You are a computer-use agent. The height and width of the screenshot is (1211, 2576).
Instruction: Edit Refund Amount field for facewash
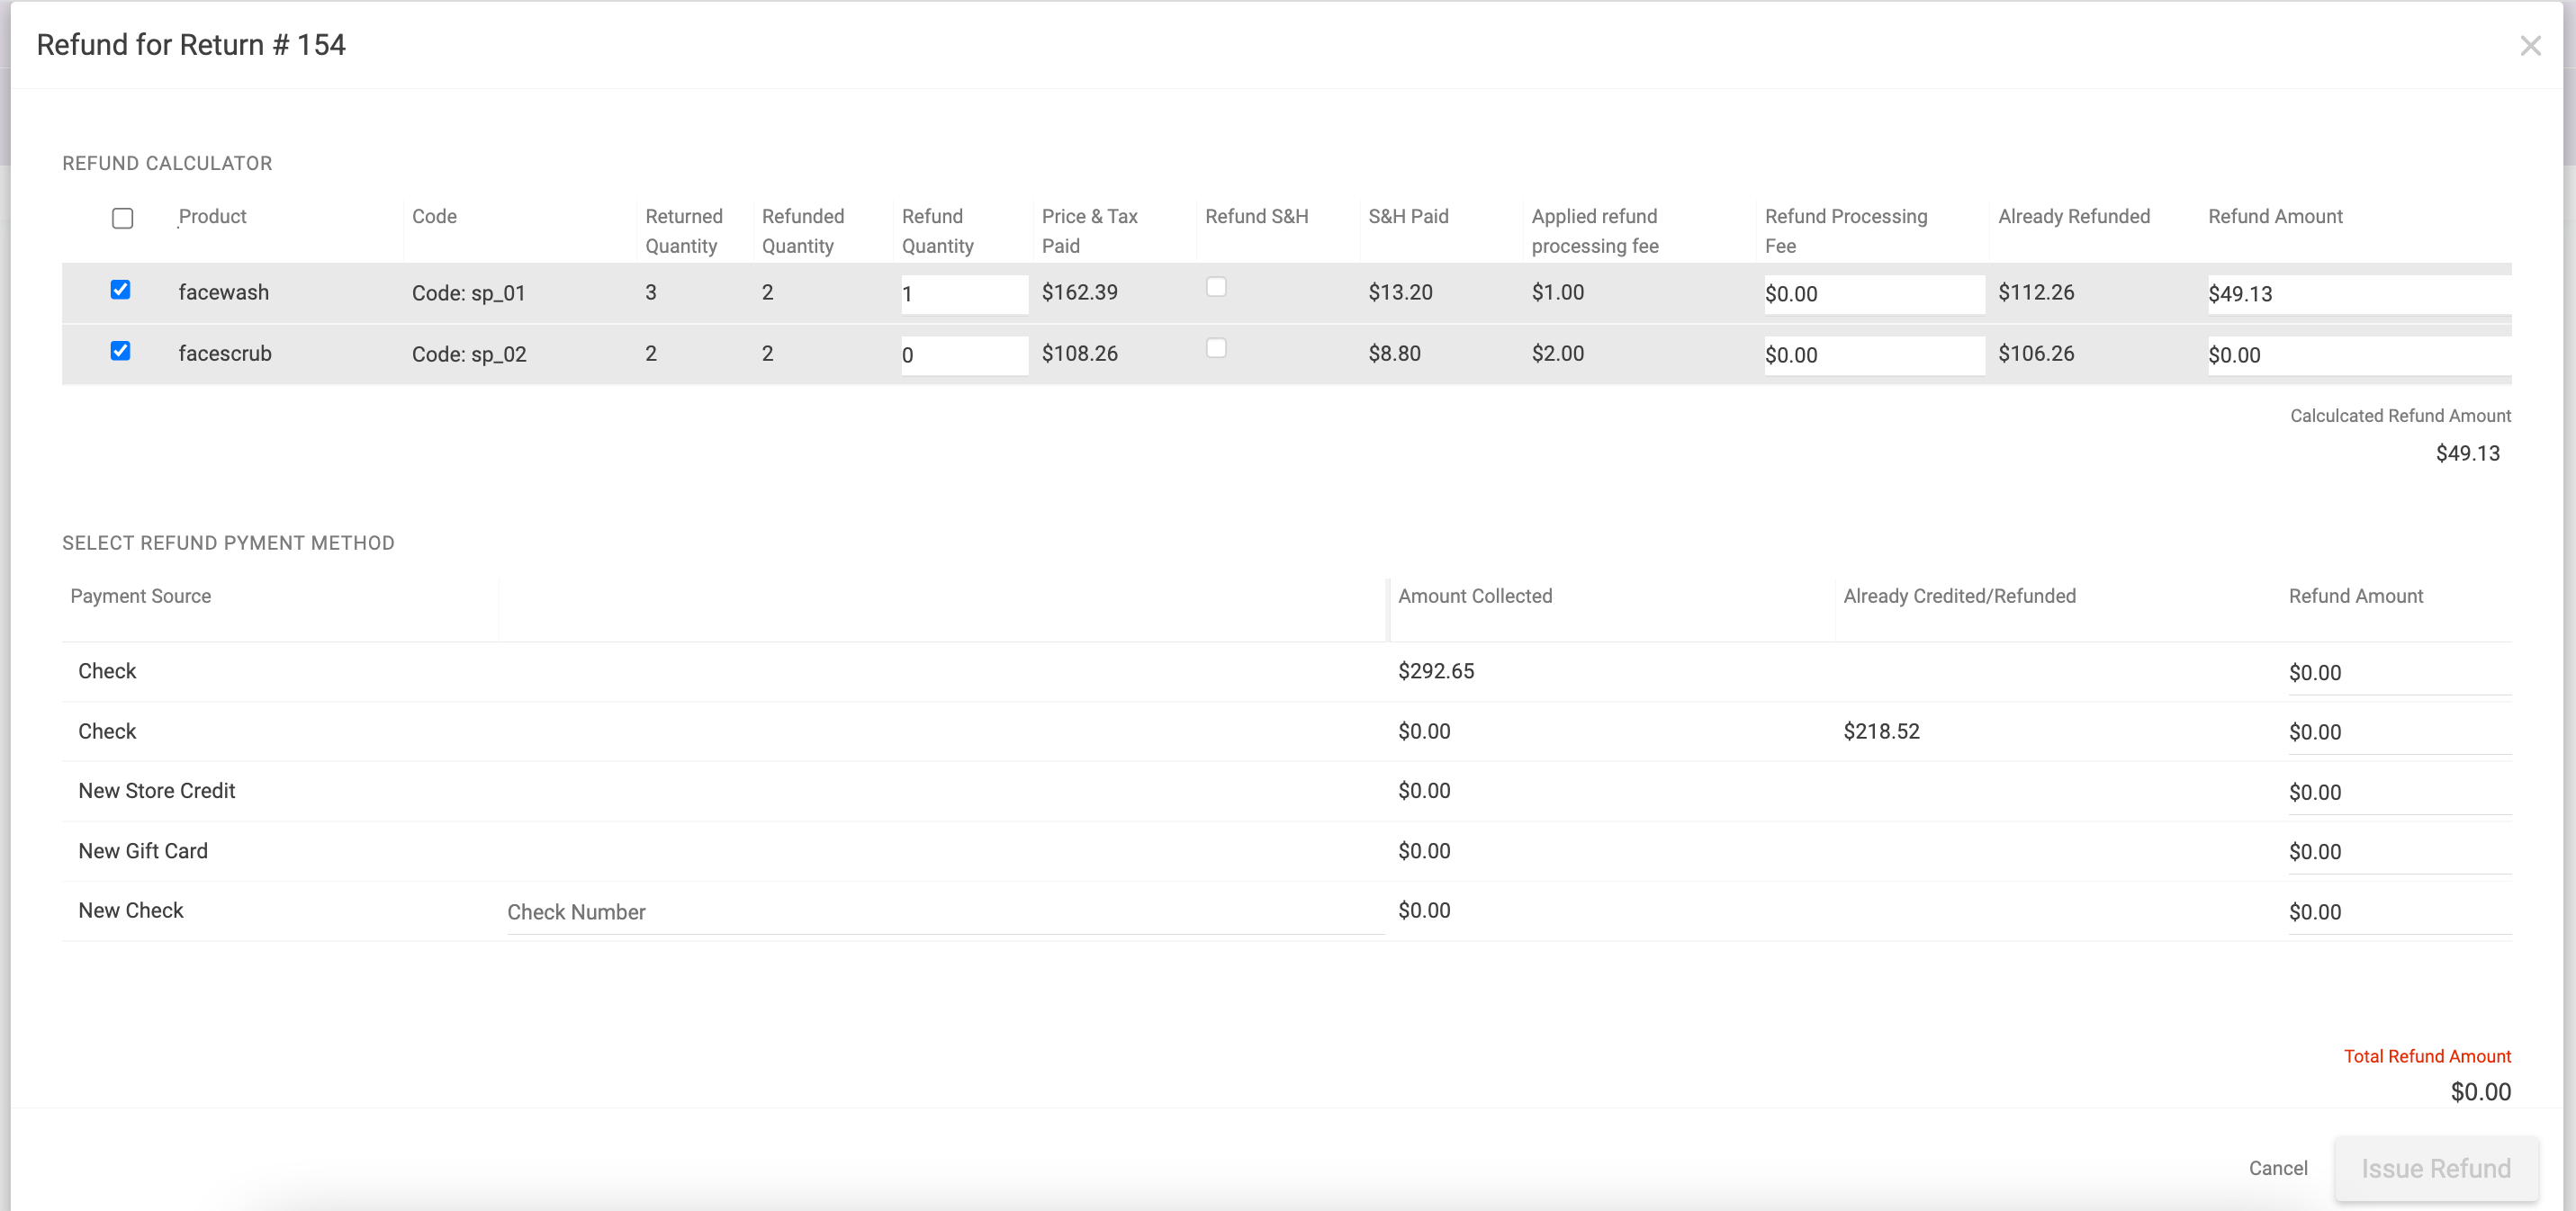click(x=2358, y=293)
